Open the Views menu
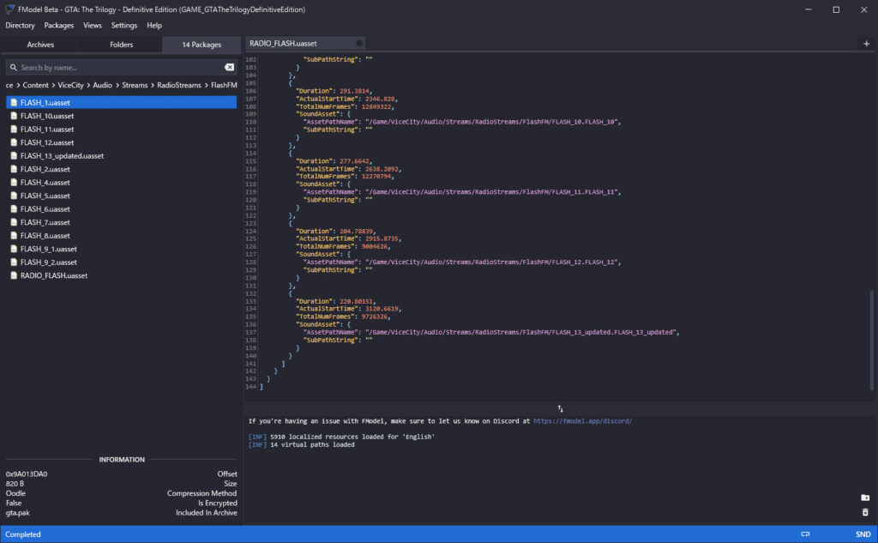 (x=93, y=25)
